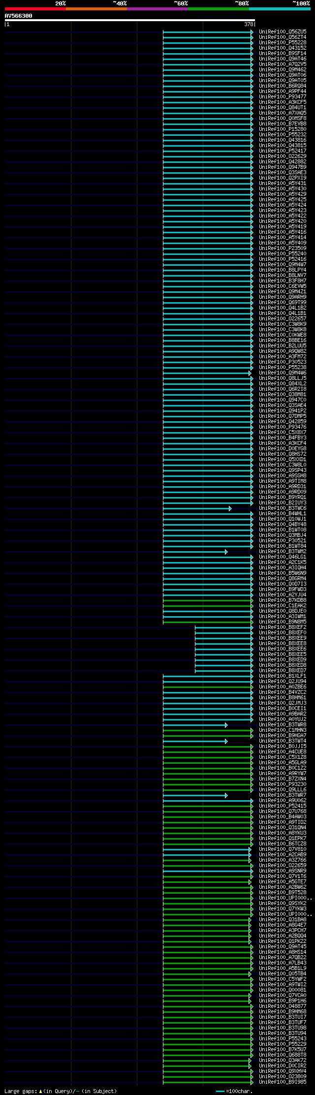Select hit label UniRef100_Q43816
Screen dimensions: 315x1095
[x=283, y=140]
